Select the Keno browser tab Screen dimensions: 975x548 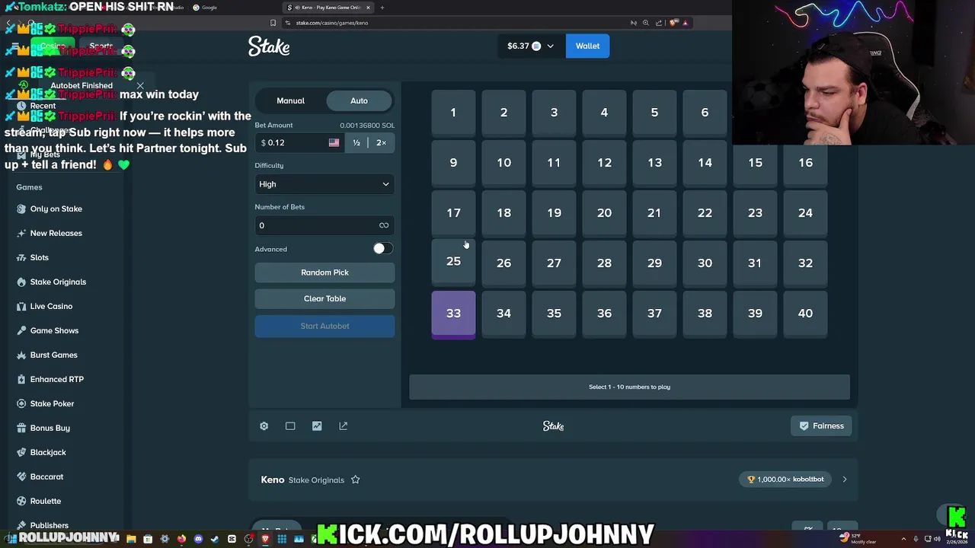point(329,8)
